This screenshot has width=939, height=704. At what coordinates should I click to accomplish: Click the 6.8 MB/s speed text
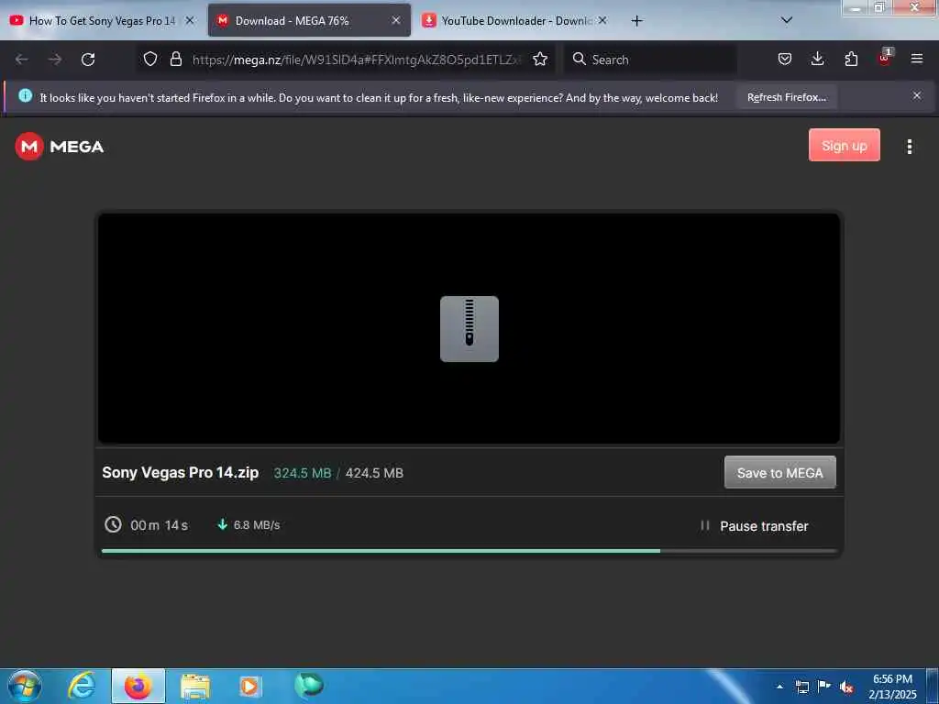pos(257,525)
